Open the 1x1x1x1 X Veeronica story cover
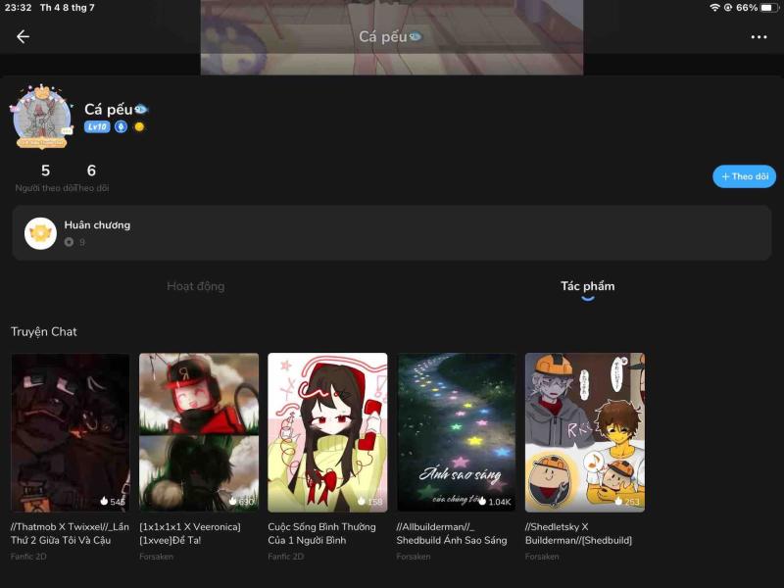Screen dimensions: 784x588 tap(199, 432)
